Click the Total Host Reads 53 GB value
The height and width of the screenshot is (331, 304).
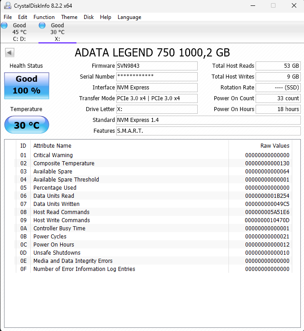point(278,66)
